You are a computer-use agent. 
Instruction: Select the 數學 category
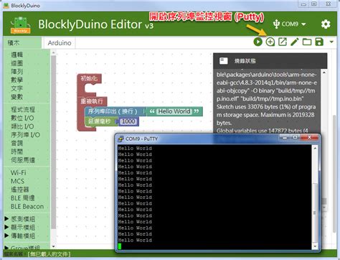point(16,80)
